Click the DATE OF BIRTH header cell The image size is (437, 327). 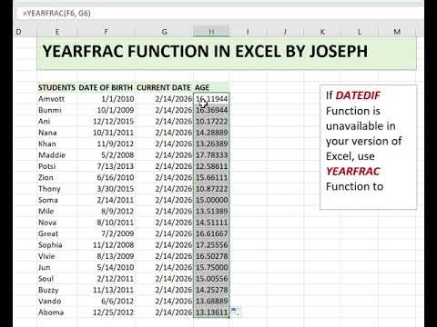click(x=106, y=87)
